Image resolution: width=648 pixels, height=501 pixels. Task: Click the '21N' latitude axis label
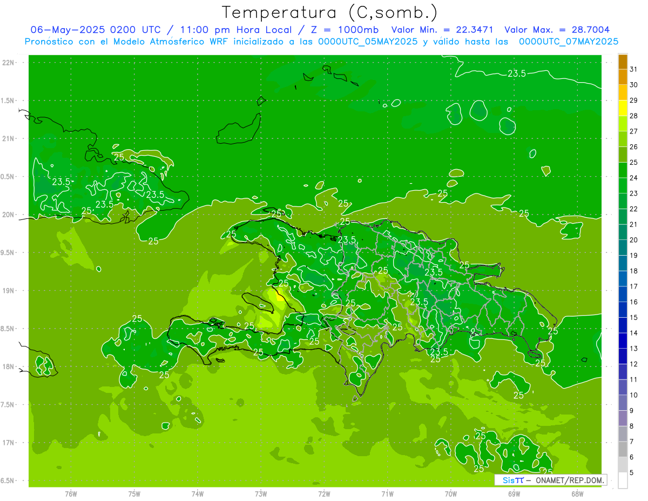click(9, 139)
